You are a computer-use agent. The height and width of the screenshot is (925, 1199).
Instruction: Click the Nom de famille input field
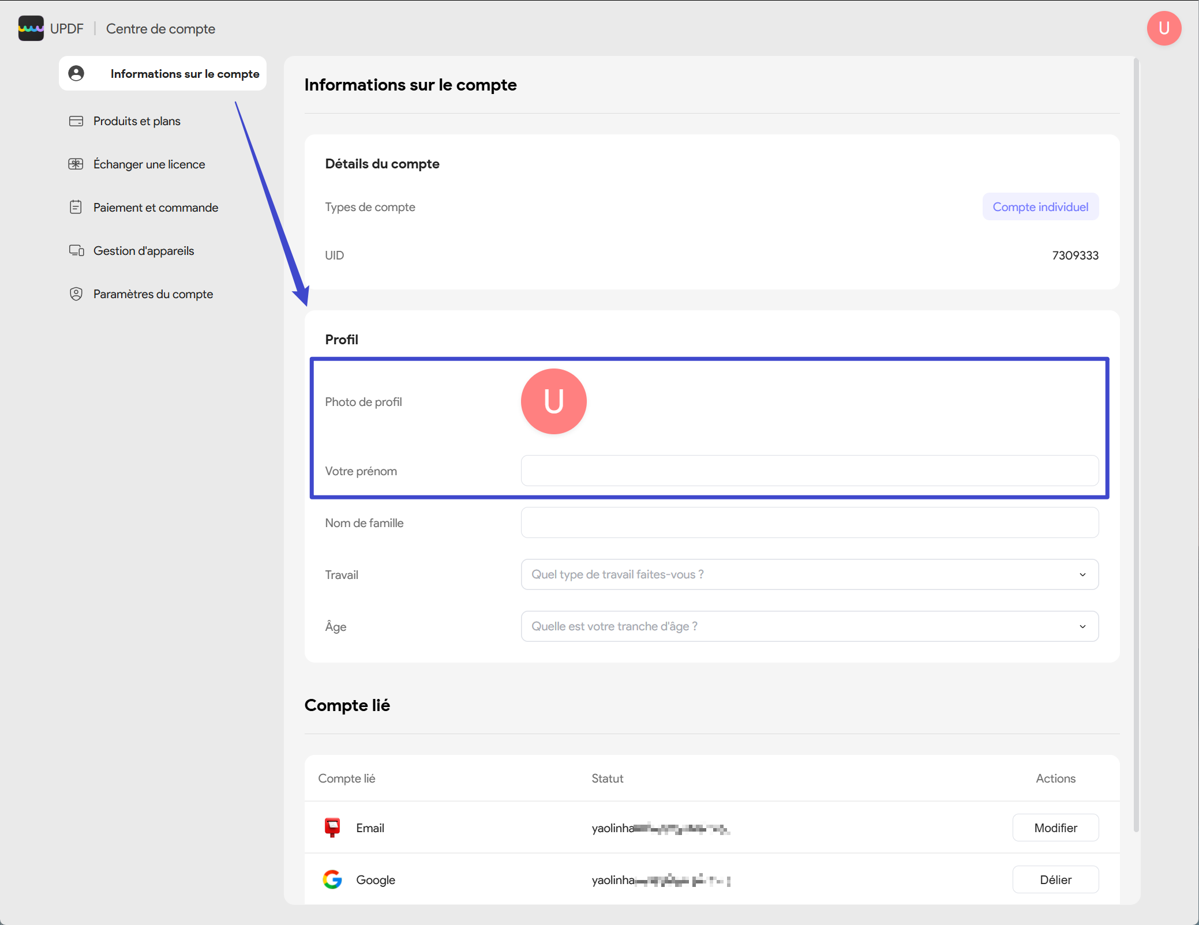(x=810, y=522)
